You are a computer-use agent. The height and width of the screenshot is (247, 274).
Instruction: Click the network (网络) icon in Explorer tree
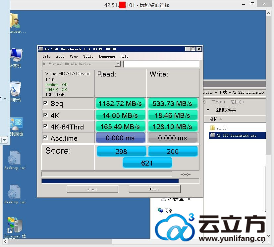pos(160,210)
